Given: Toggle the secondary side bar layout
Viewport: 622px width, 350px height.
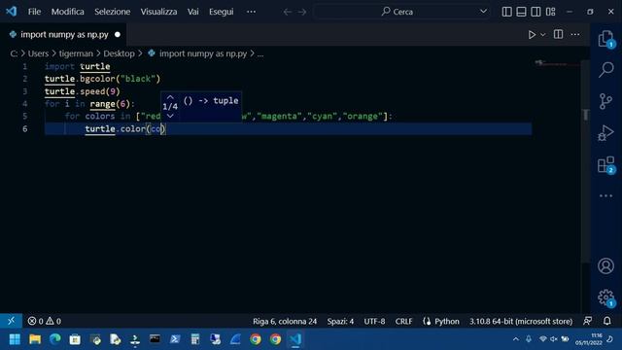Looking at the screenshot, I should pyautogui.click(x=536, y=12).
